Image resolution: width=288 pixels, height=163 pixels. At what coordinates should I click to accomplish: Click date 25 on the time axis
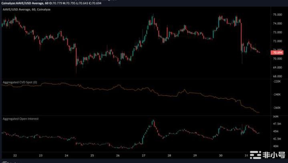92,156
